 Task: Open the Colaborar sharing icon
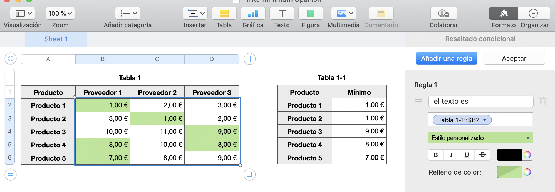443,14
